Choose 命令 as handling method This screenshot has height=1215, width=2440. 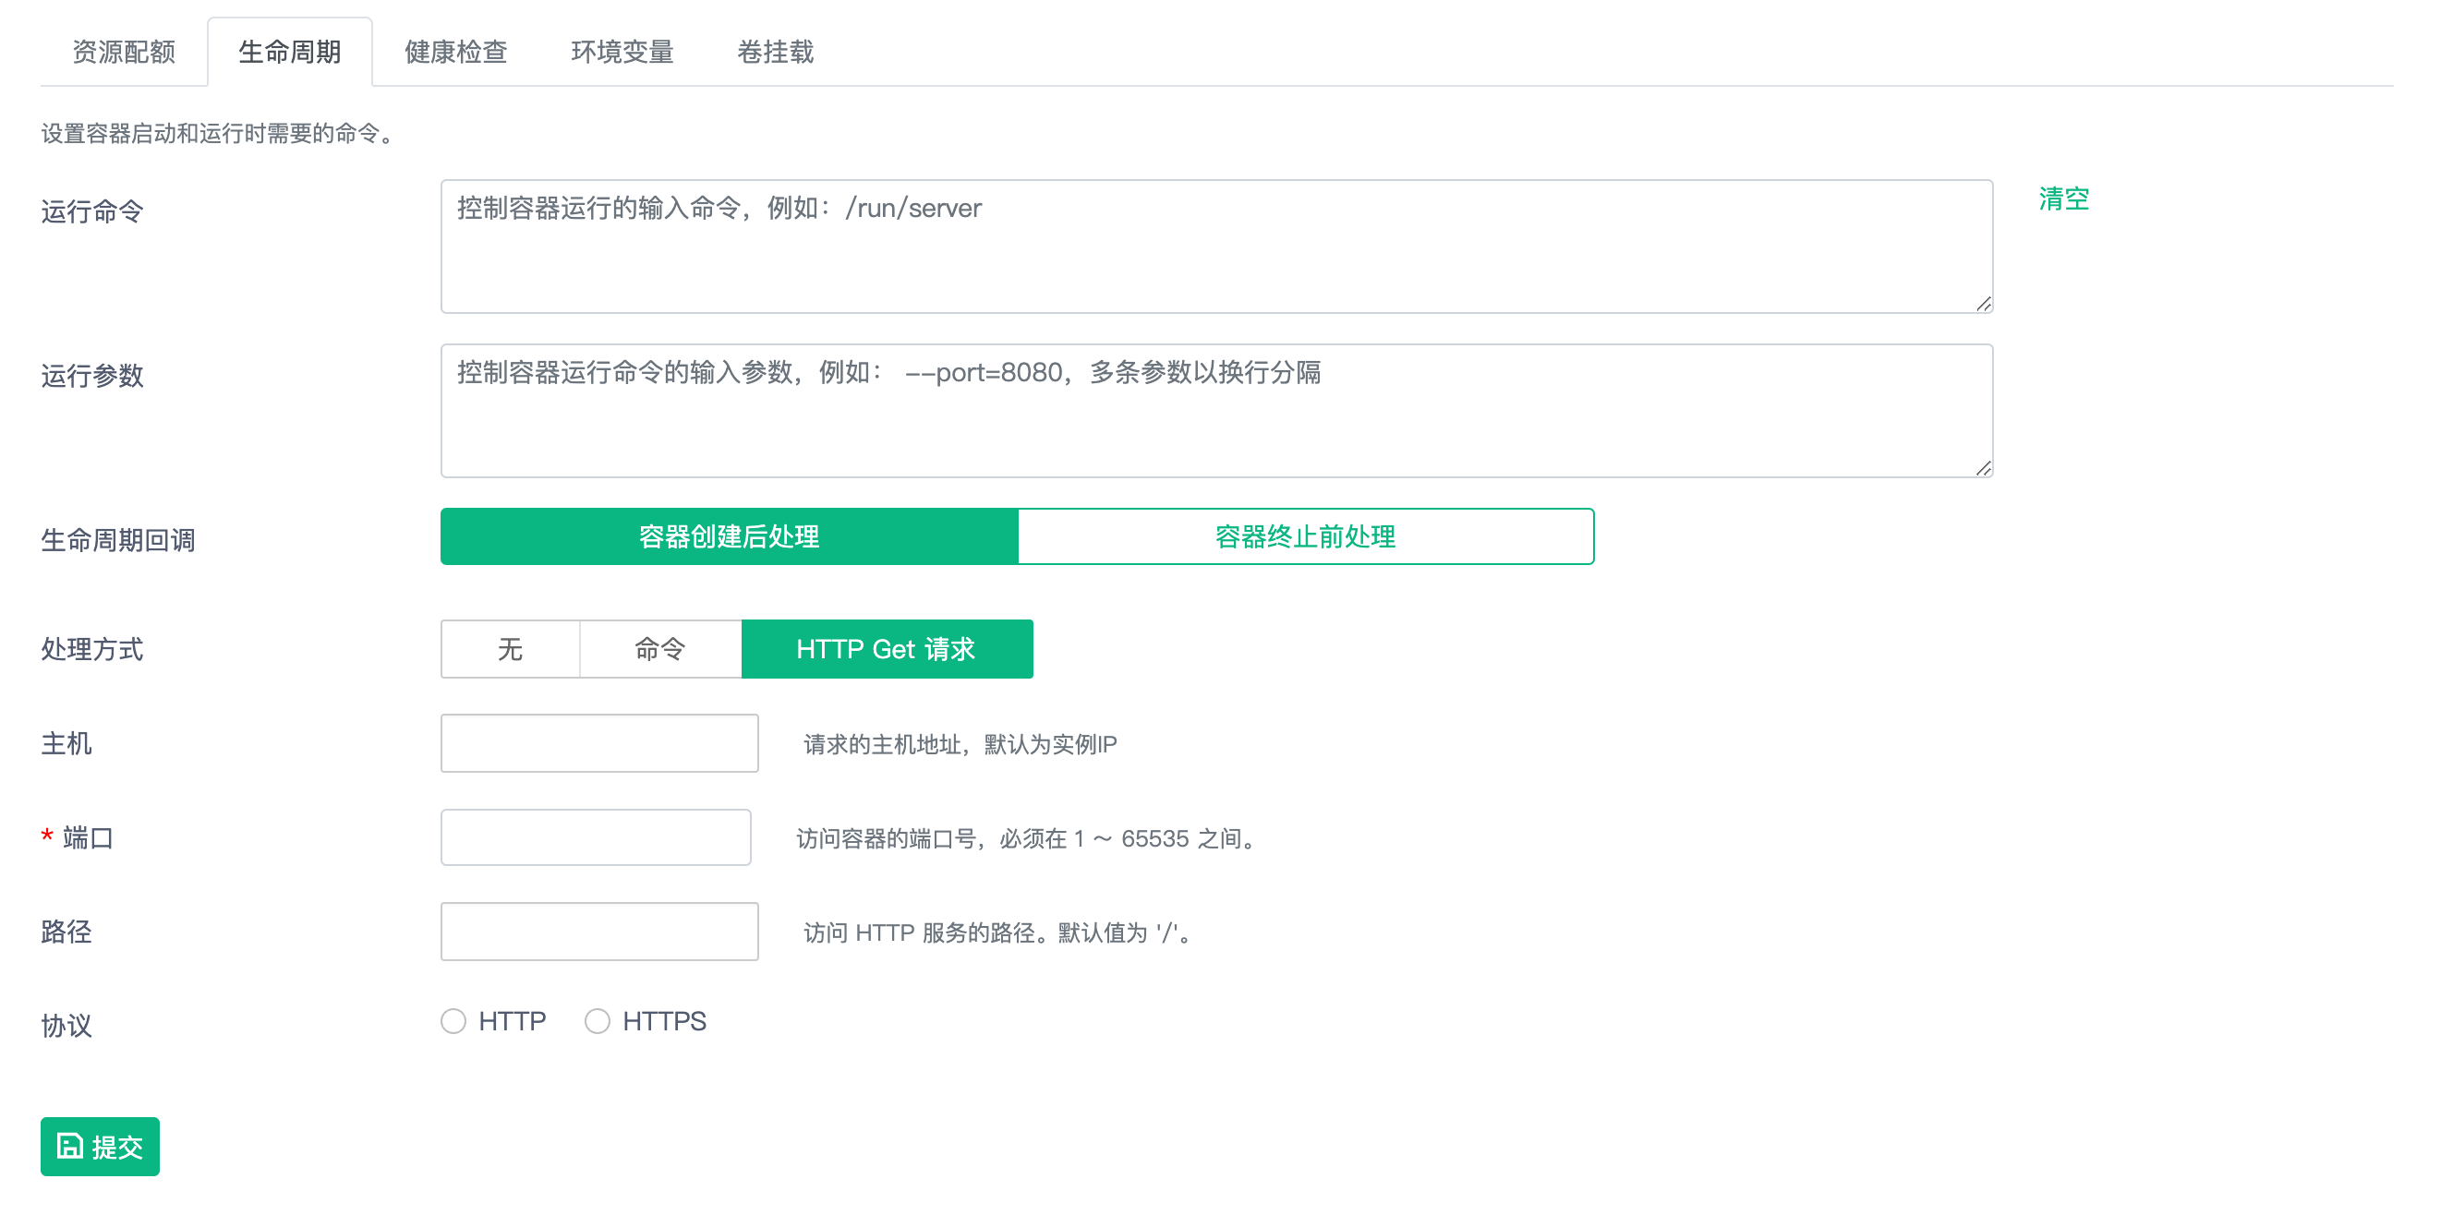pyautogui.click(x=660, y=649)
